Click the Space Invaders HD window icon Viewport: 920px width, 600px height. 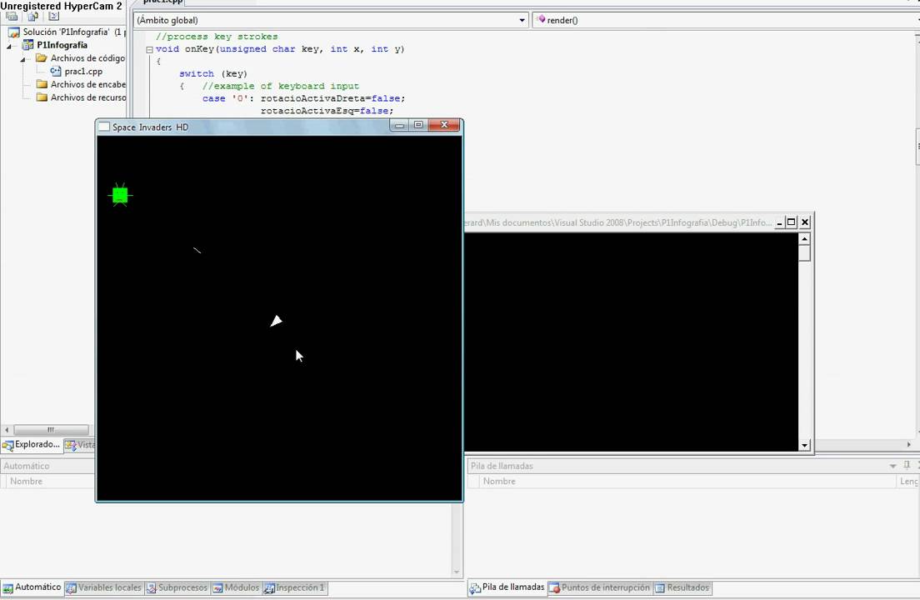click(104, 127)
